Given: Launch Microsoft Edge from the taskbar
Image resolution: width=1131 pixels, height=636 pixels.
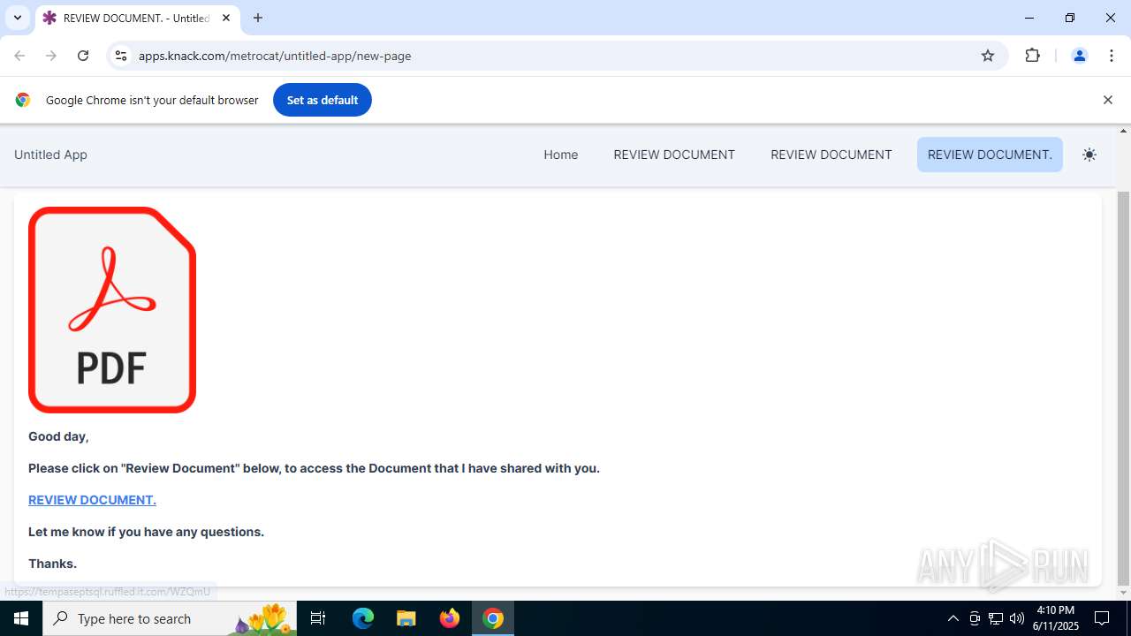Looking at the screenshot, I should tap(363, 618).
